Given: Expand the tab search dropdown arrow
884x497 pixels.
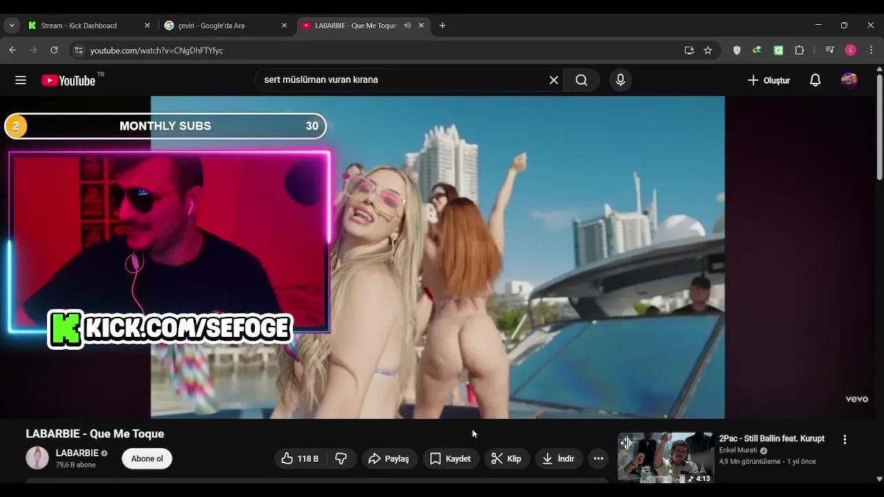Looking at the screenshot, I should [12, 26].
